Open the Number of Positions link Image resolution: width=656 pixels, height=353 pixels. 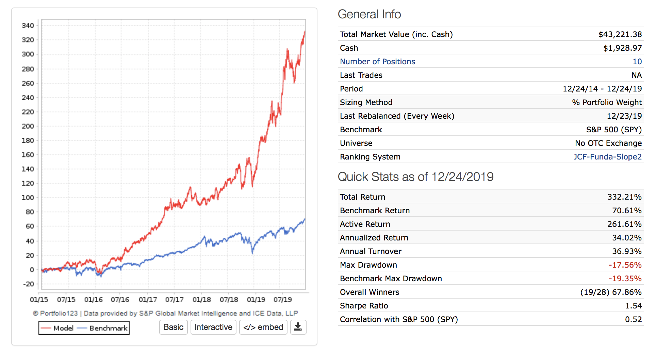(377, 62)
